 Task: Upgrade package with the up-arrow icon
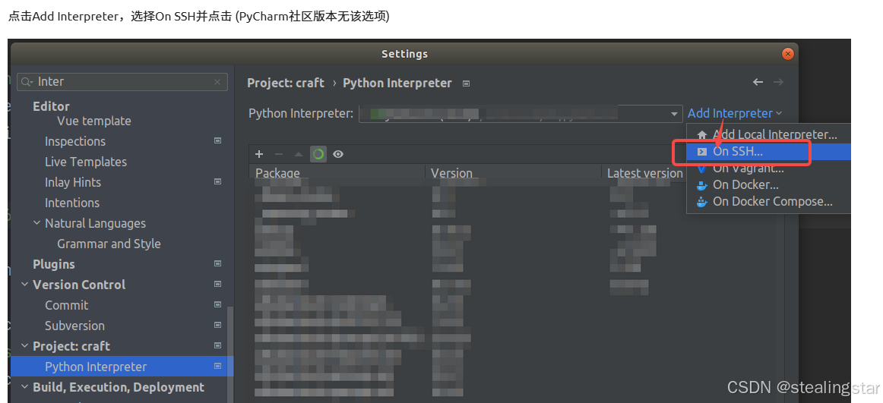click(299, 154)
